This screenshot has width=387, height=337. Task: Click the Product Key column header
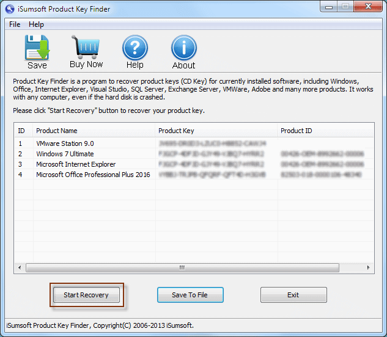tap(216, 131)
